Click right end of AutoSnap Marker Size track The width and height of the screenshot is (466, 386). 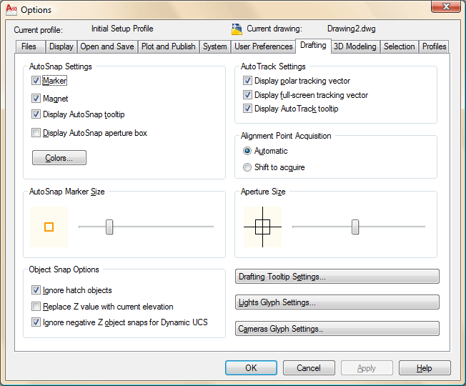(212, 227)
